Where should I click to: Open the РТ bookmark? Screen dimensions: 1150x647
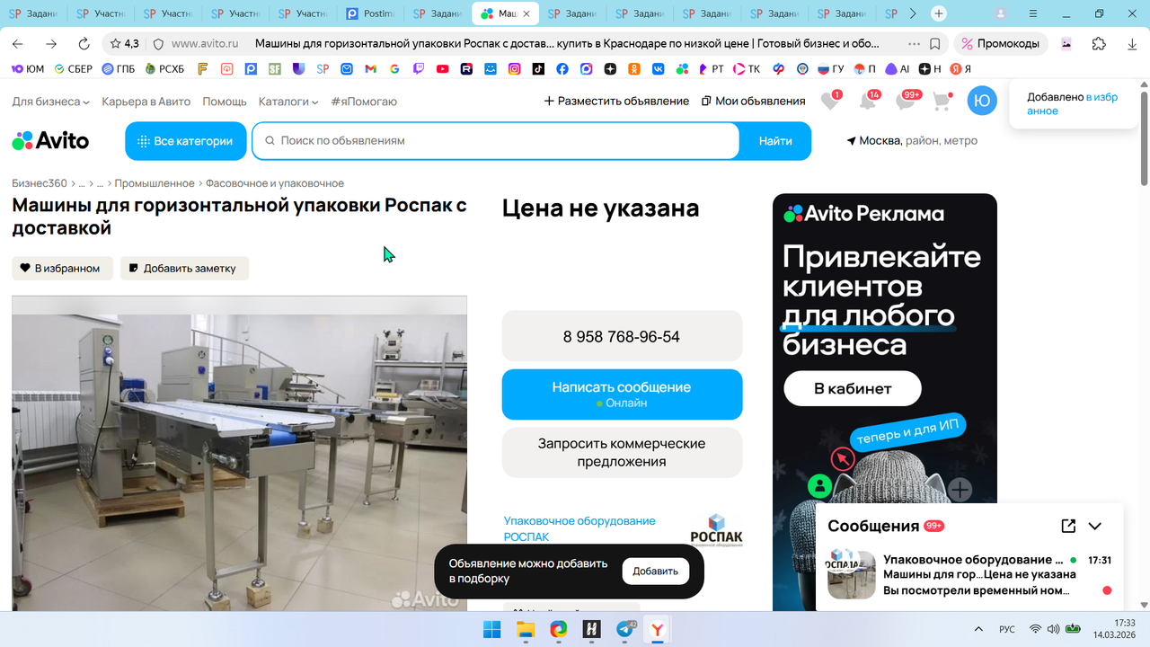[711, 68]
